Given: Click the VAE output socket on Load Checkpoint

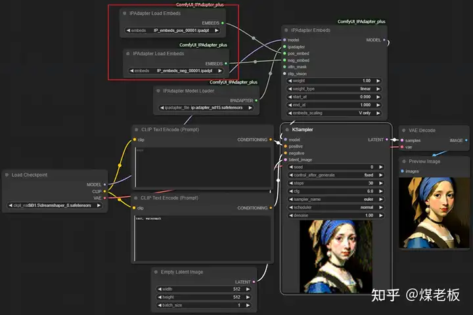Looking at the screenshot, I should [104, 198].
